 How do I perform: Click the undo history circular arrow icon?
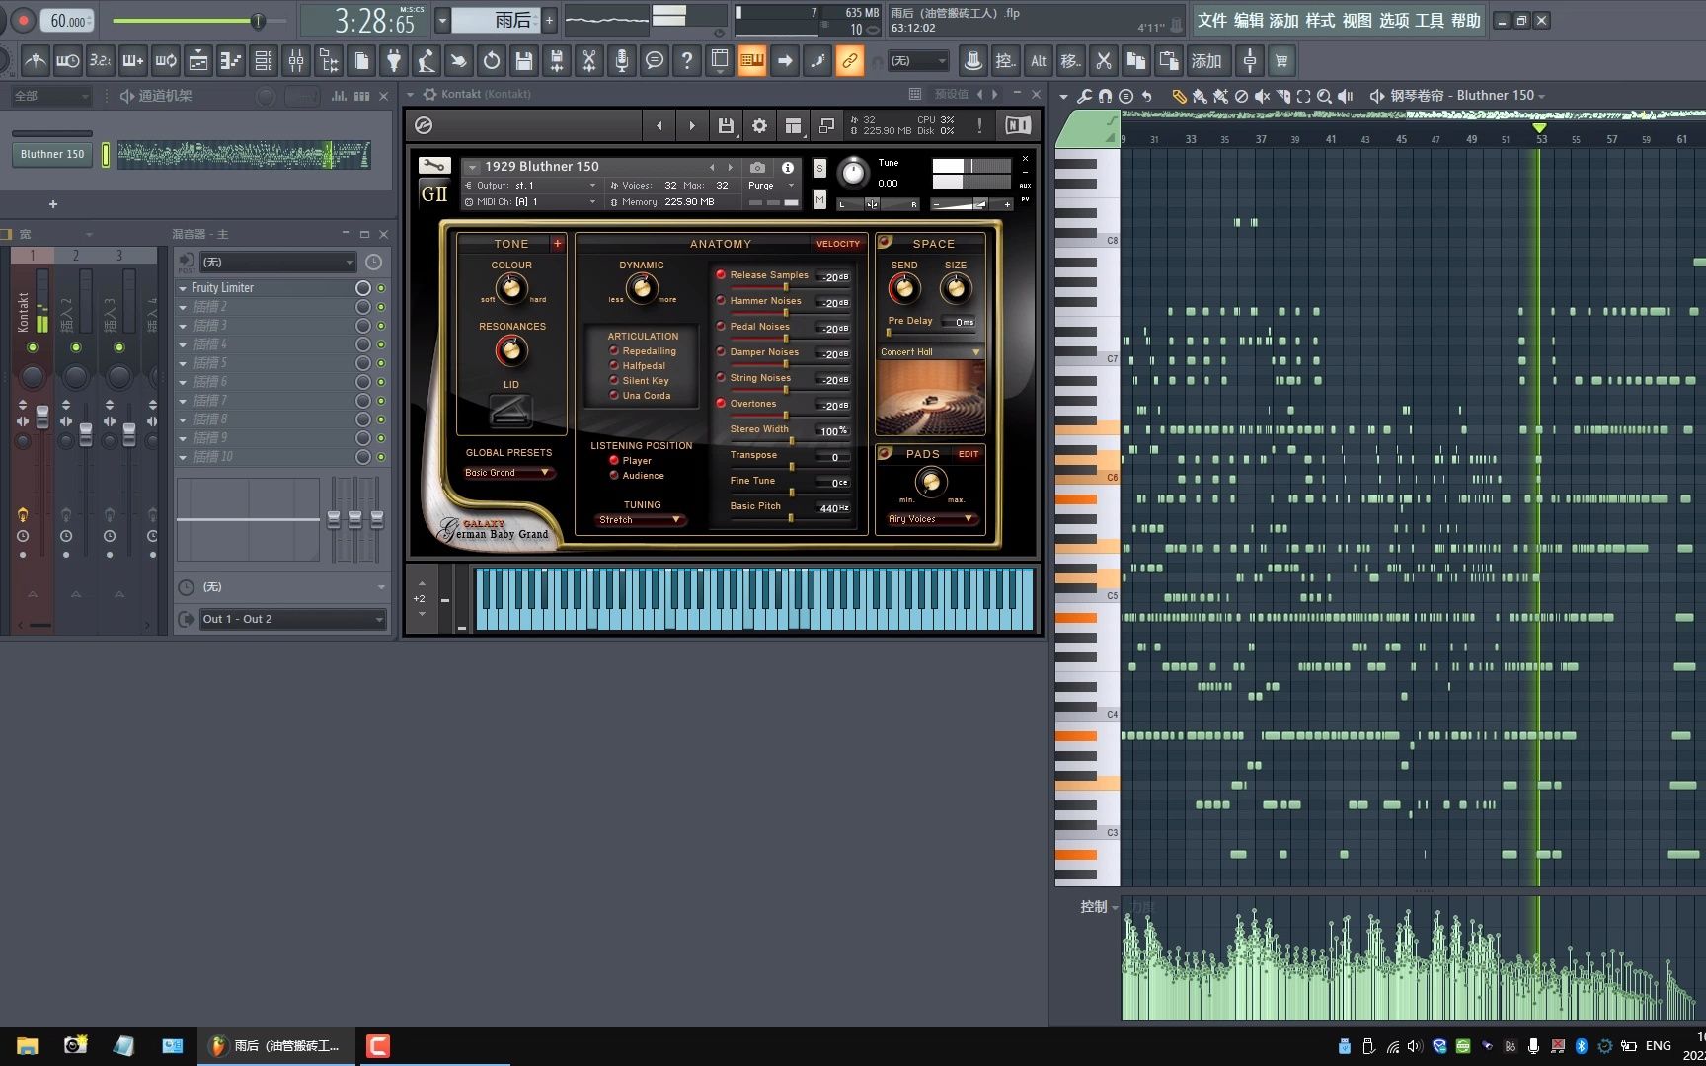click(x=492, y=61)
